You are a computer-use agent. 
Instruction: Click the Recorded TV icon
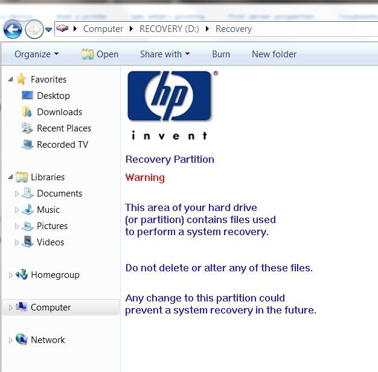click(x=28, y=144)
